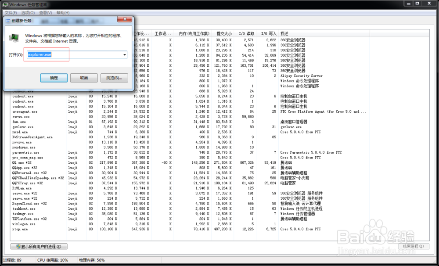The height and width of the screenshot is (266, 439).
Task: Select the dwm.exe process
Action: pos(19,122)
